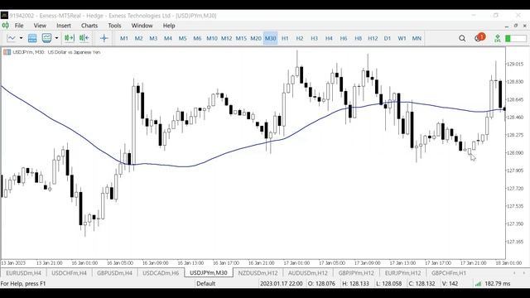Click the connection signal bars icon
Image resolution: width=530 pixels, height=298 pixels.
click(x=478, y=283)
